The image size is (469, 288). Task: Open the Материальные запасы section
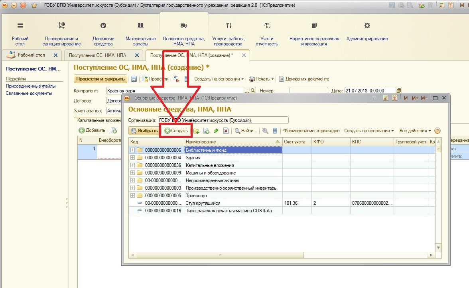coord(140,31)
